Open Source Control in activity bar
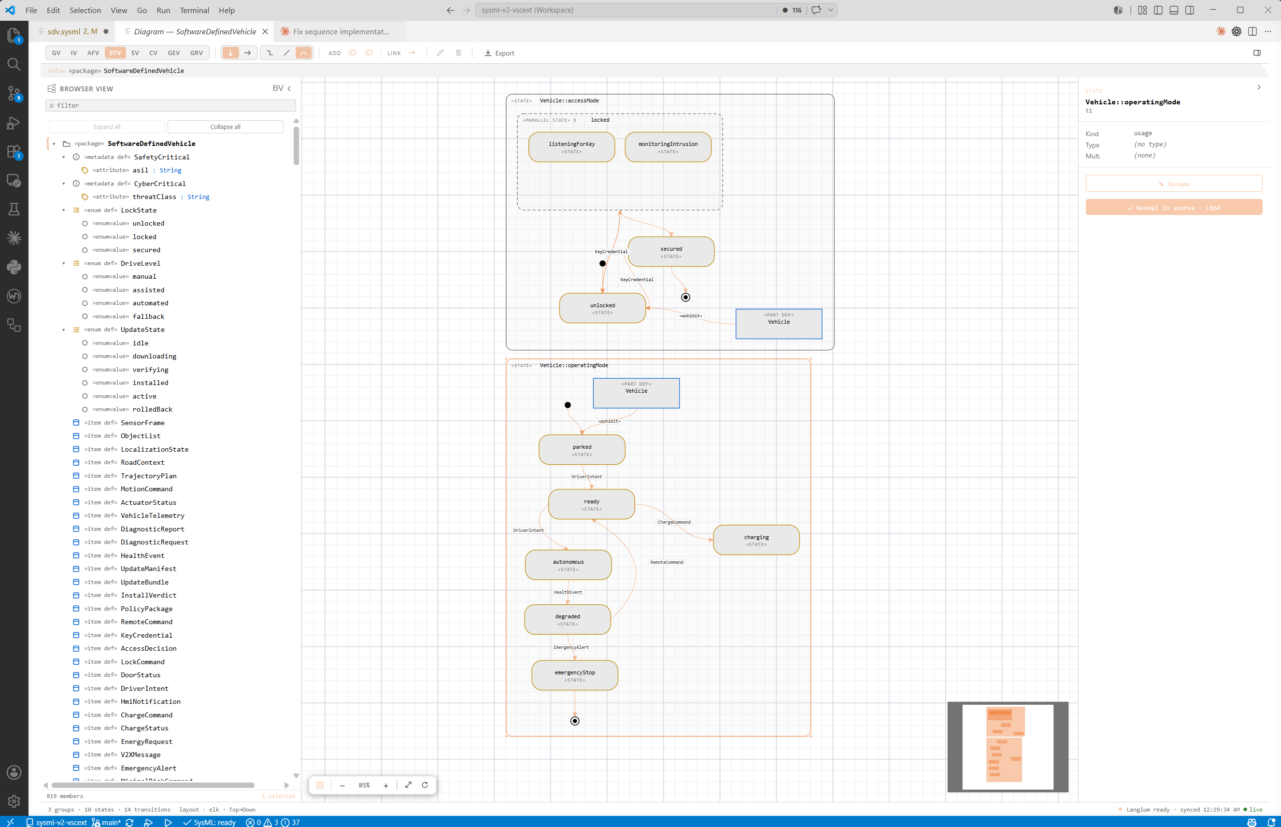This screenshot has width=1281, height=827. (14, 93)
